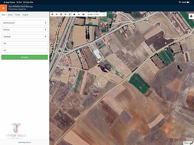The width and height of the screenshot is (194, 145).
Task: Focus the block number field showing 122
Action: (25, 44)
